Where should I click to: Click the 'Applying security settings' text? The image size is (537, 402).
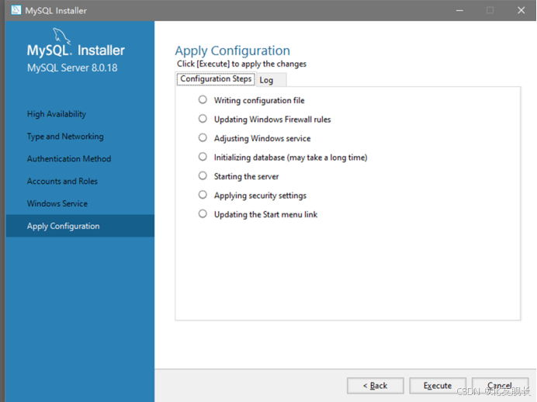pos(260,196)
